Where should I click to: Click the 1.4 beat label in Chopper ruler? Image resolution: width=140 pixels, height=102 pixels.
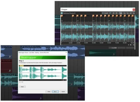tap(109, 21)
